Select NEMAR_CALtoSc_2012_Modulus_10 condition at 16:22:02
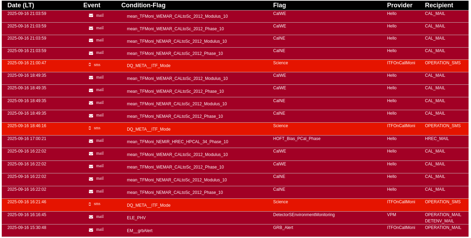471x238 pixels. [177, 180]
